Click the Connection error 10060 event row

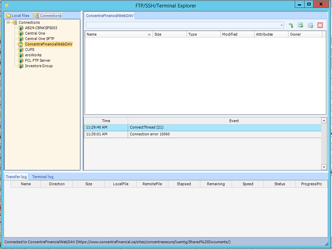pyautogui.click(x=202, y=134)
